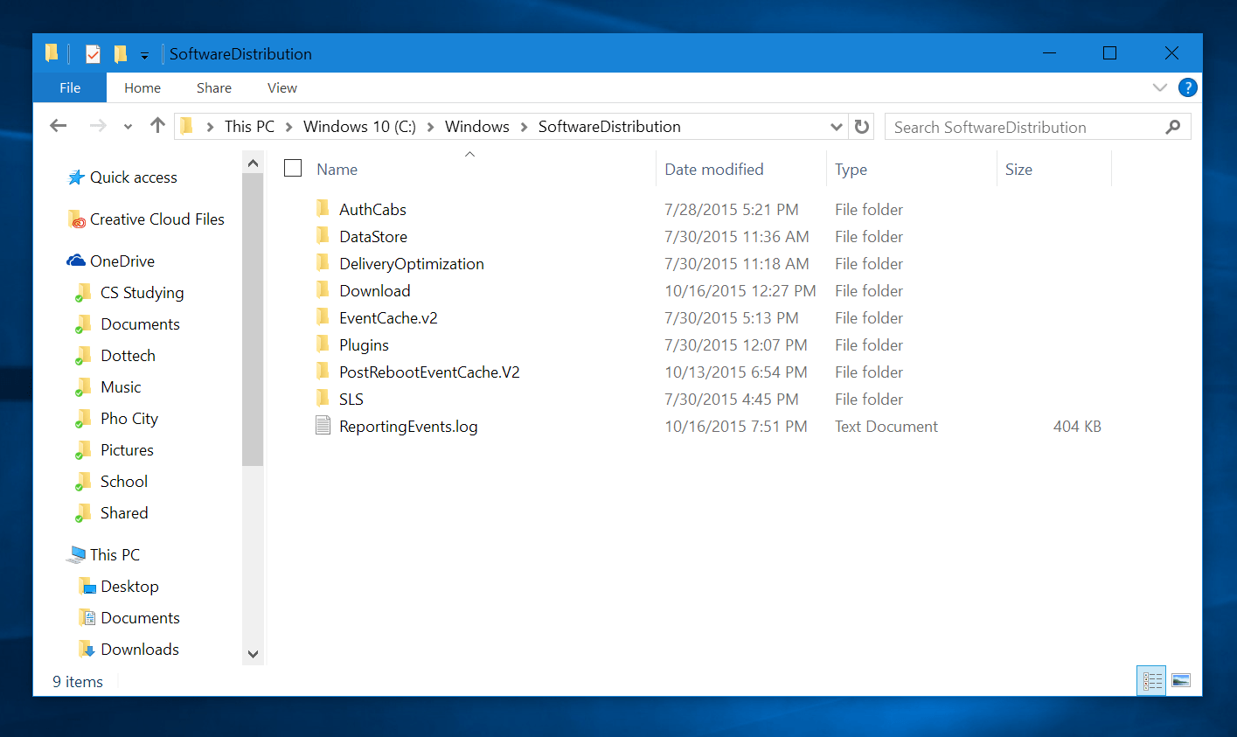This screenshot has width=1237, height=737.
Task: Click Windows in the address path
Action: coord(476,127)
